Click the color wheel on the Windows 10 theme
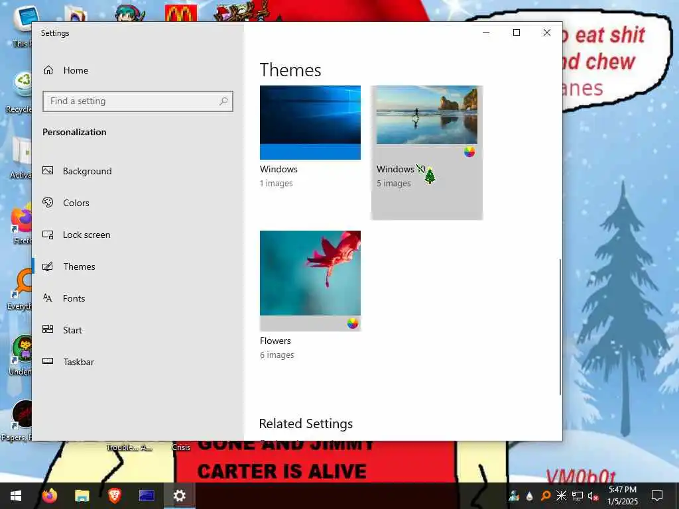 [x=469, y=152]
